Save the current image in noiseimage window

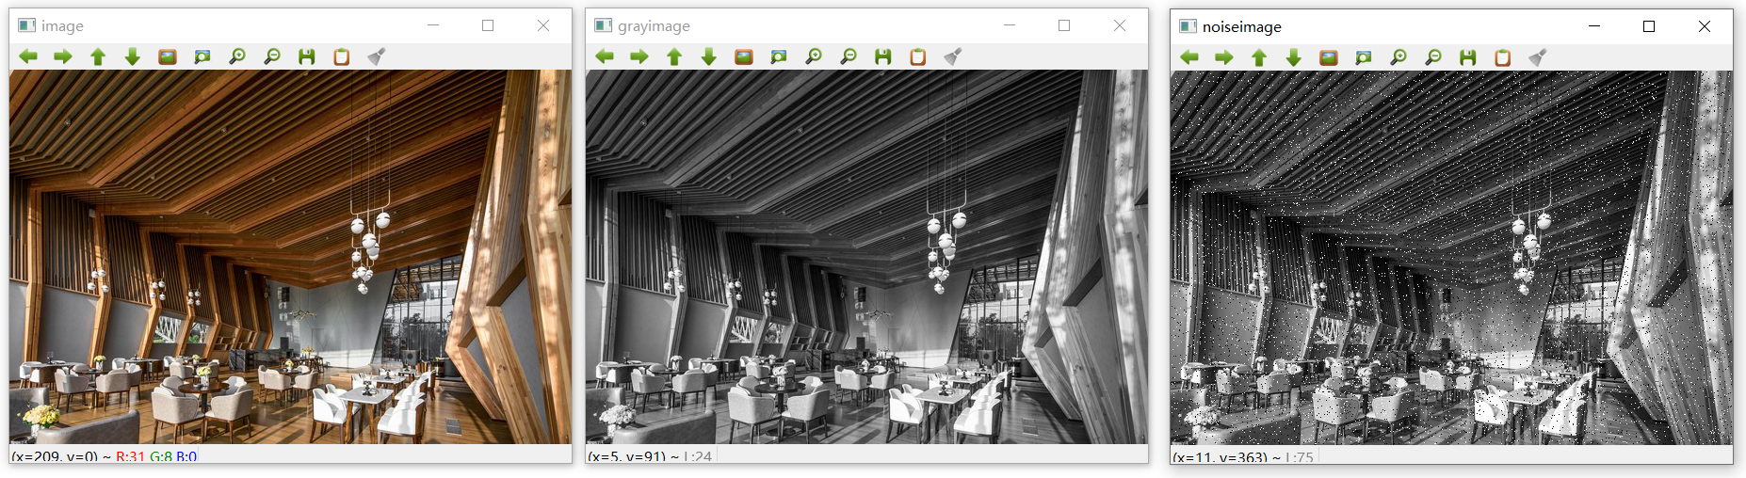[x=1468, y=57]
